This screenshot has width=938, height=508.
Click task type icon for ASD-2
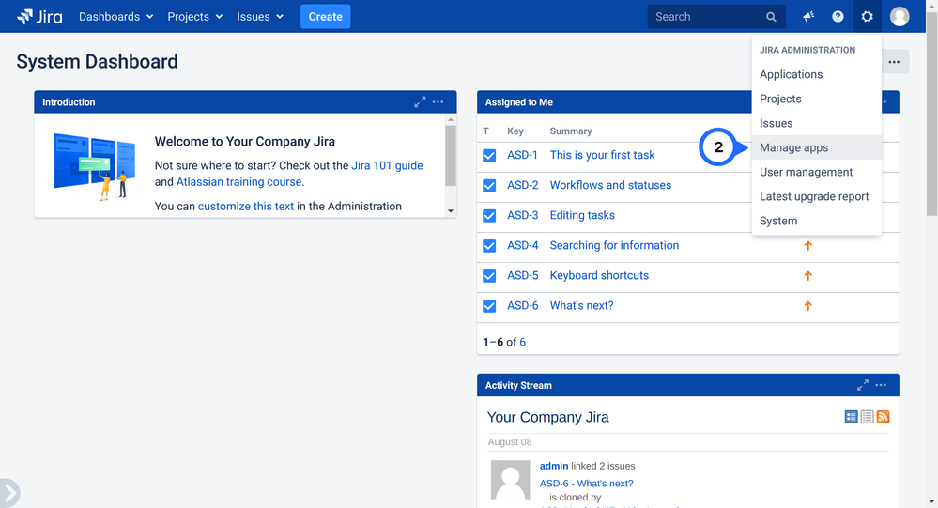pyautogui.click(x=489, y=186)
